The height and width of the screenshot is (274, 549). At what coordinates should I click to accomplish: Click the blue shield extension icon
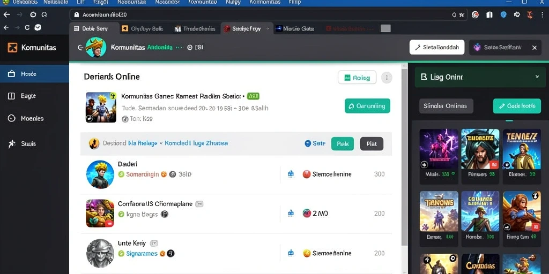pyautogui.click(x=503, y=14)
